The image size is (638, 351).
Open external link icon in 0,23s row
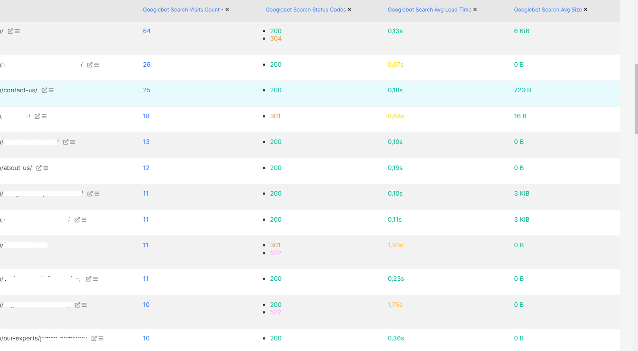point(88,279)
